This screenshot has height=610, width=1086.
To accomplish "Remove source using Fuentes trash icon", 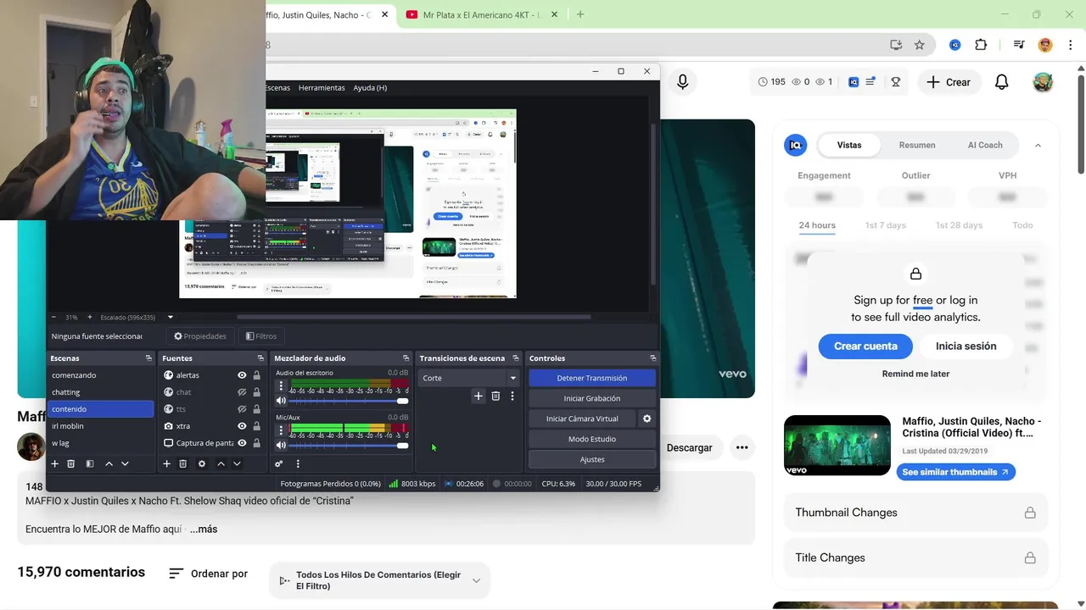I will tap(182, 463).
